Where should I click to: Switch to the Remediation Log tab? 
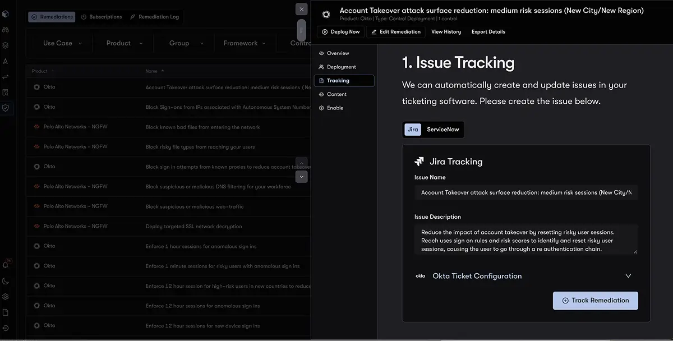pyautogui.click(x=155, y=17)
